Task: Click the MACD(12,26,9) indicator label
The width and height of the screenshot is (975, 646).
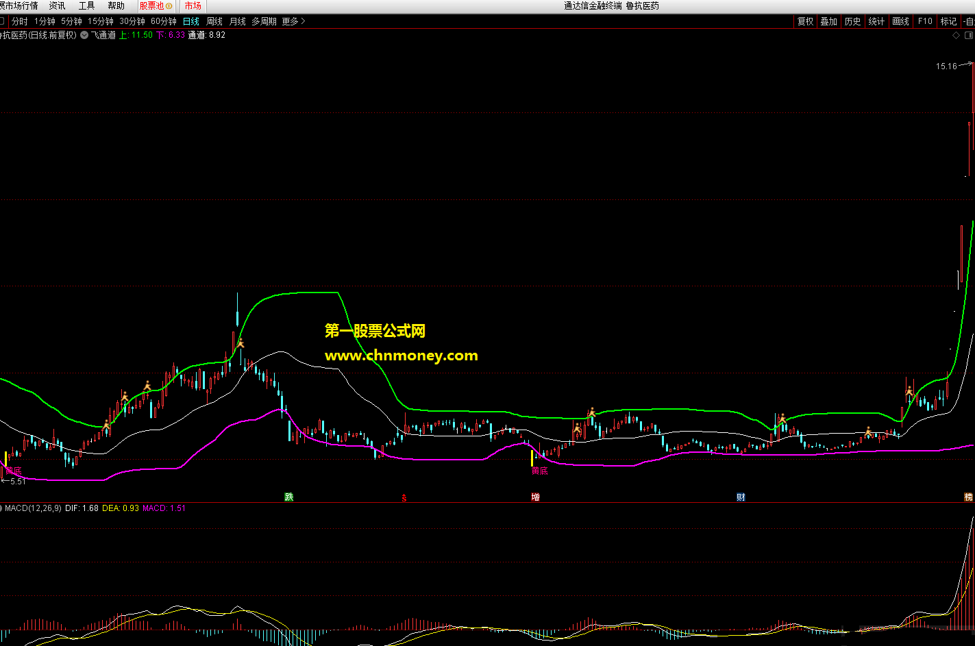Action: coord(33,508)
